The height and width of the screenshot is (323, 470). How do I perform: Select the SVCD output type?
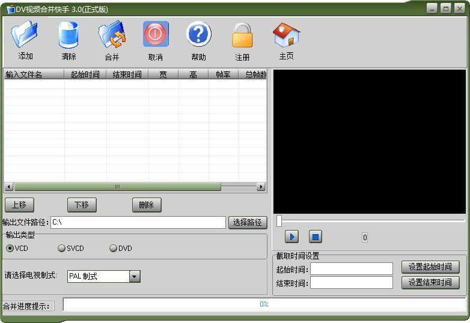click(61, 248)
